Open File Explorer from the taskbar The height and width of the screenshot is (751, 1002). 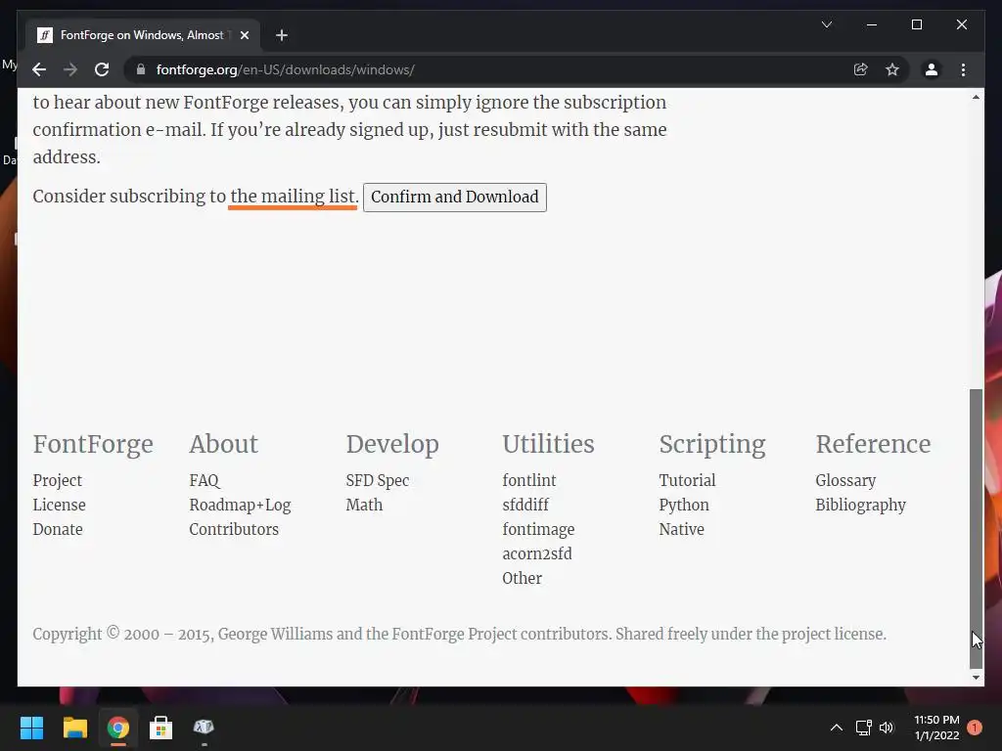[74, 728]
